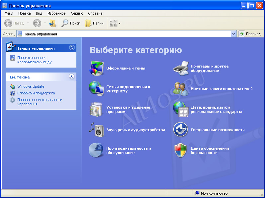Image resolution: width=265 pixels, height=198 pixels.
Task: Click the Выберите категорию heading
Action: coord(136,50)
